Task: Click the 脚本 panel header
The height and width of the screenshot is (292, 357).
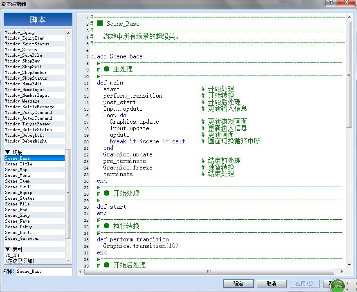Action: click(38, 20)
